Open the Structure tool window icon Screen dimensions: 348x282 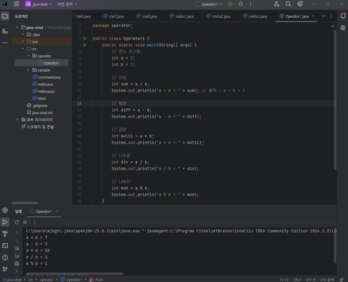click(x=5, y=31)
